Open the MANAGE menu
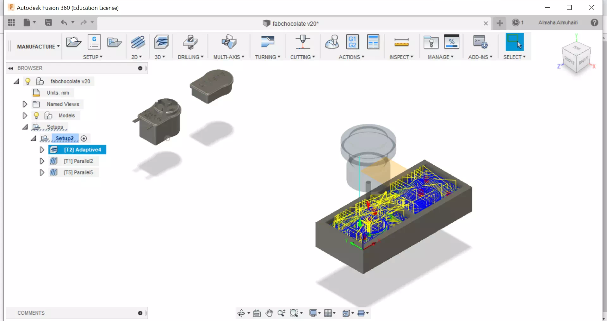 pyautogui.click(x=441, y=57)
